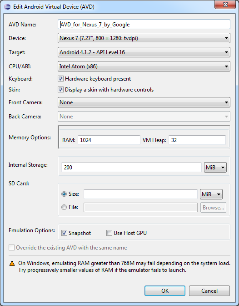
Task: Open SD Card size MiB unit dropdown
Action: [x=211, y=194]
